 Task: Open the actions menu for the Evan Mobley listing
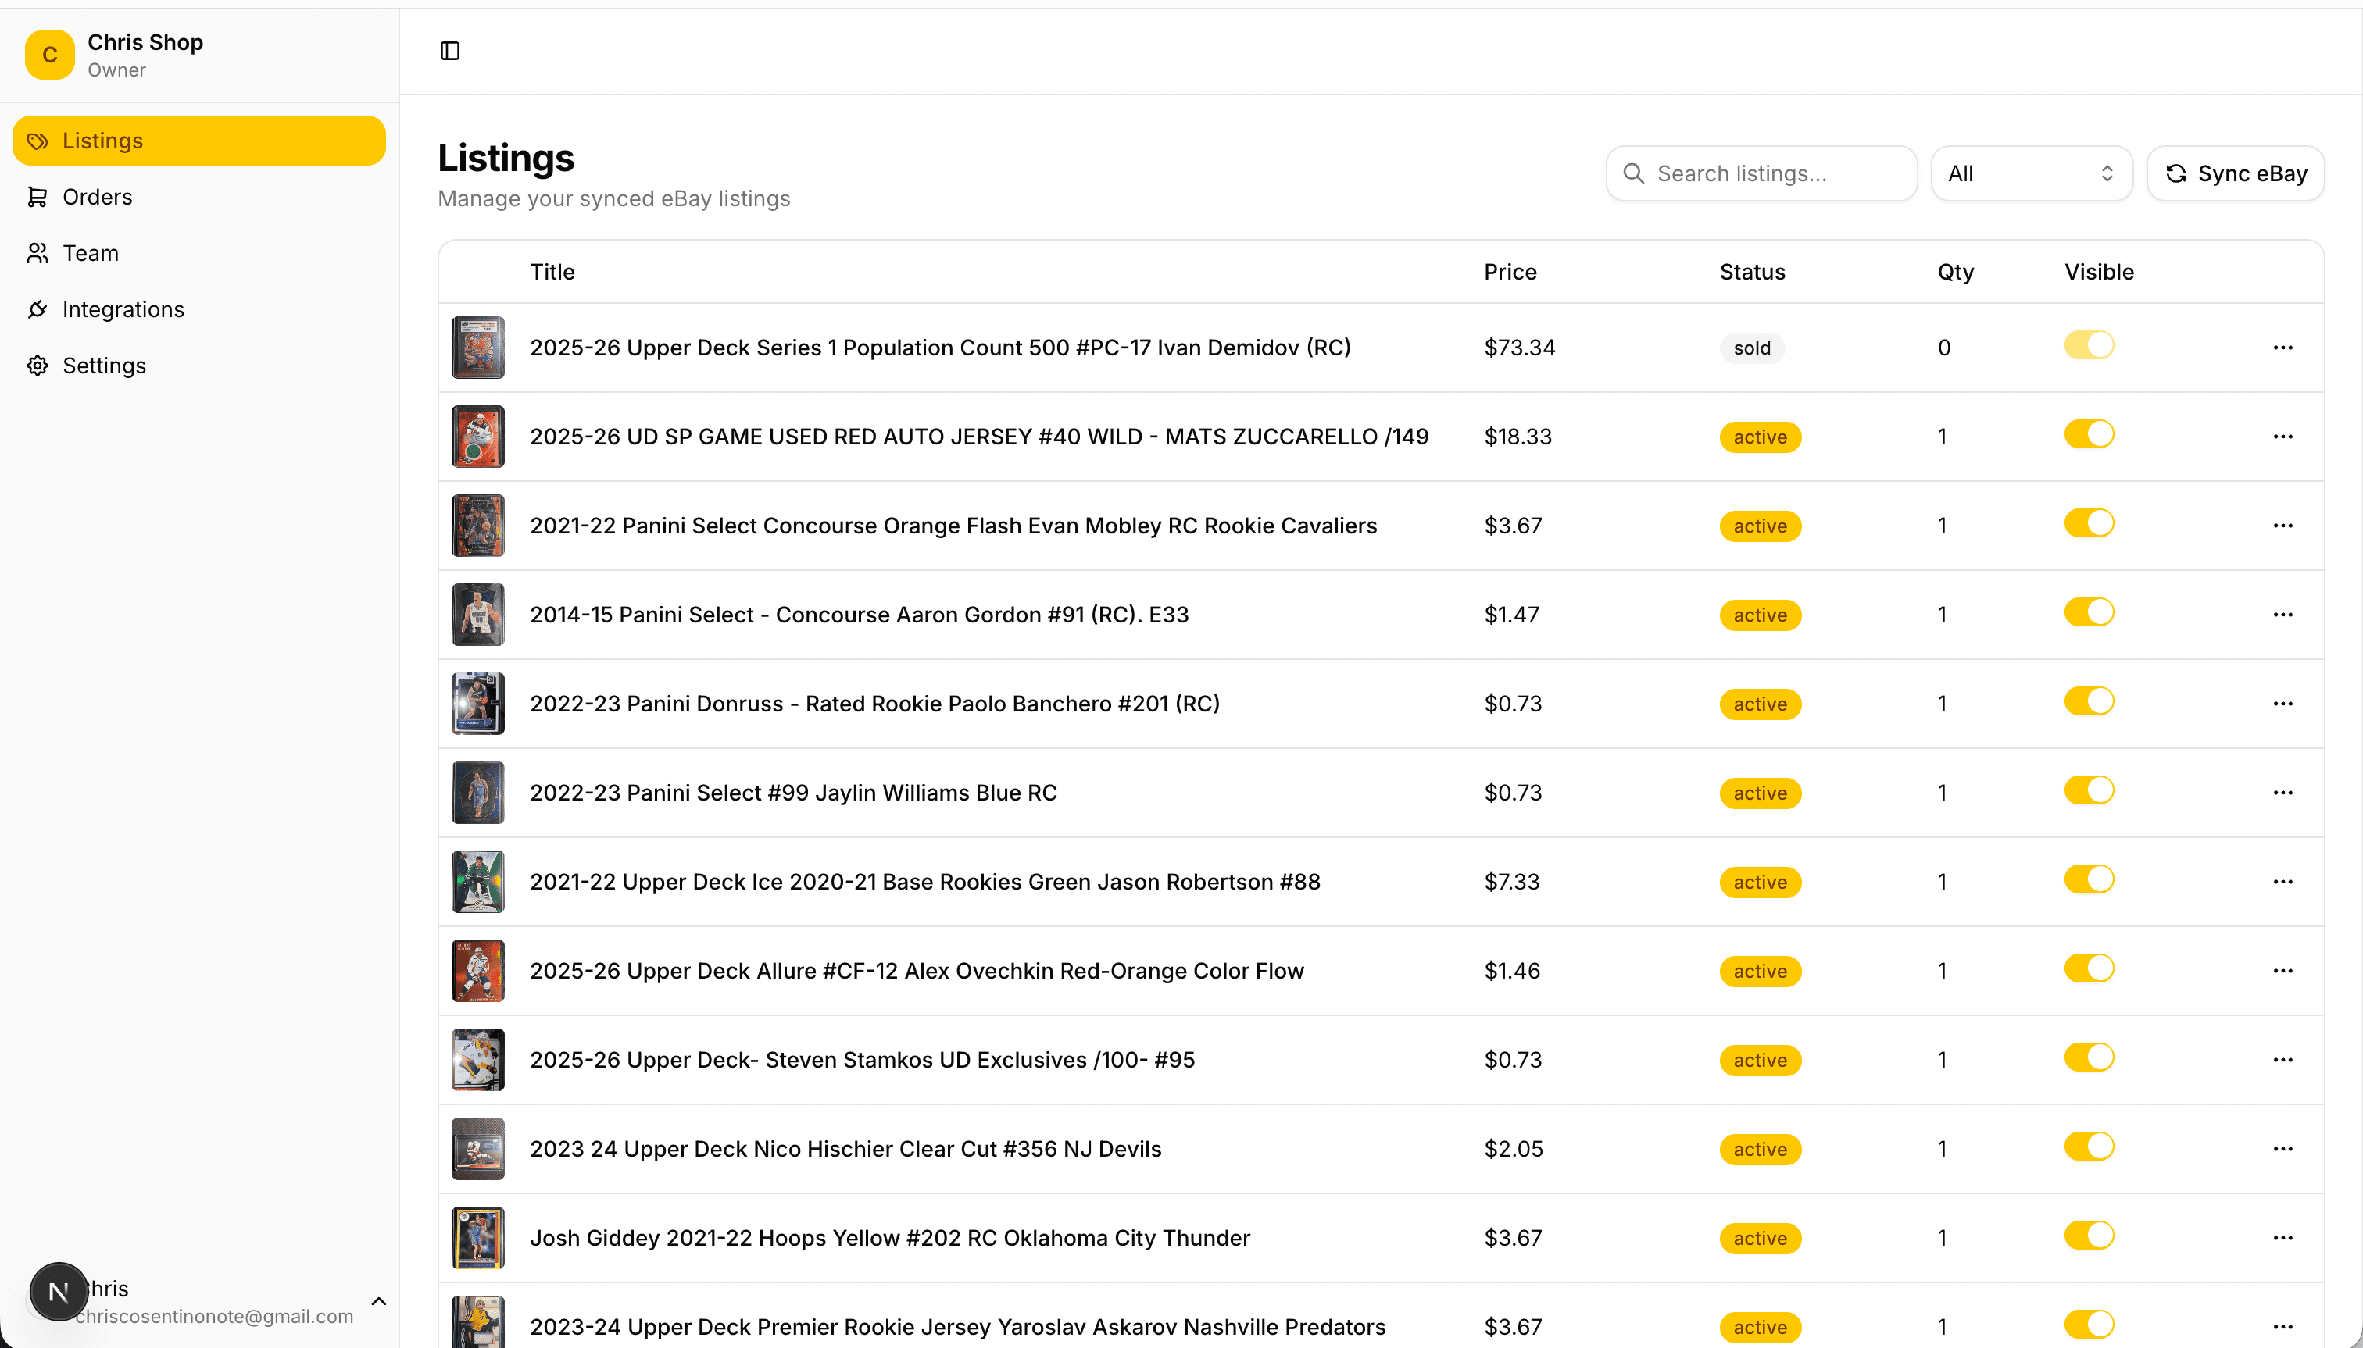[2283, 525]
